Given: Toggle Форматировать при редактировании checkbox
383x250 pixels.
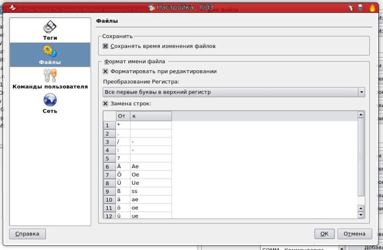Looking at the screenshot, I should [x=105, y=71].
